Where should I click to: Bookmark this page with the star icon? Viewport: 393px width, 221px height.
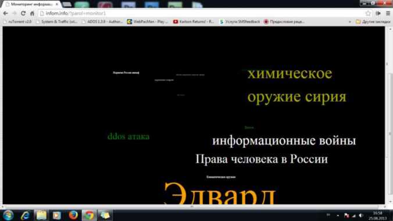[x=368, y=13]
